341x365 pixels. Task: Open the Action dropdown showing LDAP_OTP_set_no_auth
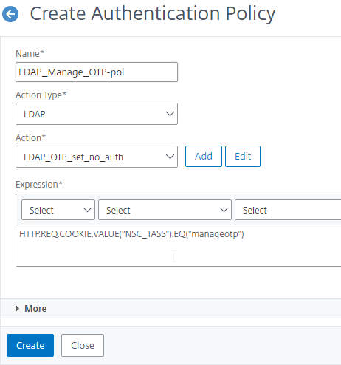[97, 157]
